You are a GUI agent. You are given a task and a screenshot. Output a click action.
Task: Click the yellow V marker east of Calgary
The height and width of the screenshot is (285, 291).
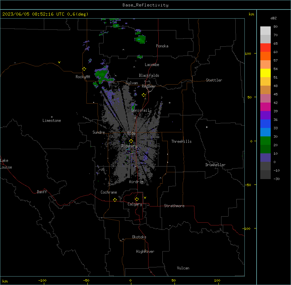point(145,198)
